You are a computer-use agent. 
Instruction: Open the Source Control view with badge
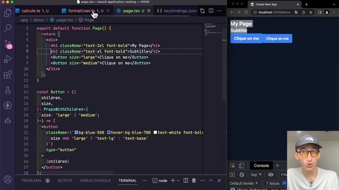pyautogui.click(x=8, y=44)
